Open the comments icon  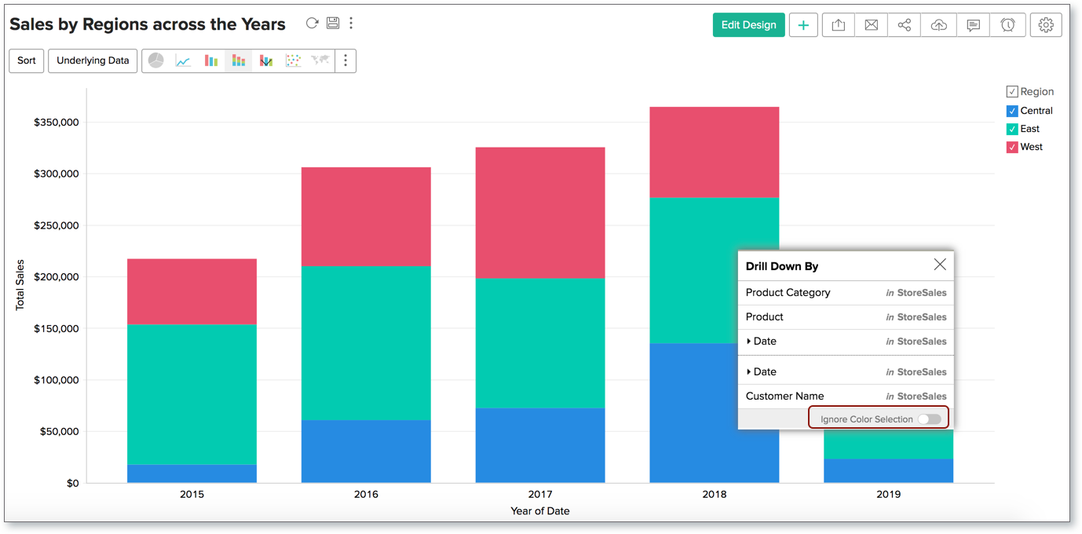(973, 25)
